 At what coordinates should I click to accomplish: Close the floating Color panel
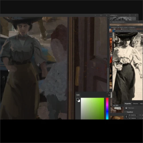[110, 93]
